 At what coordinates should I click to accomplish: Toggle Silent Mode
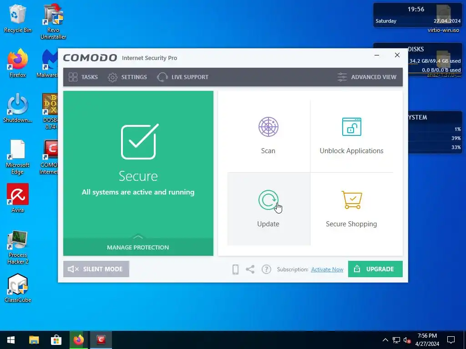[96, 269]
